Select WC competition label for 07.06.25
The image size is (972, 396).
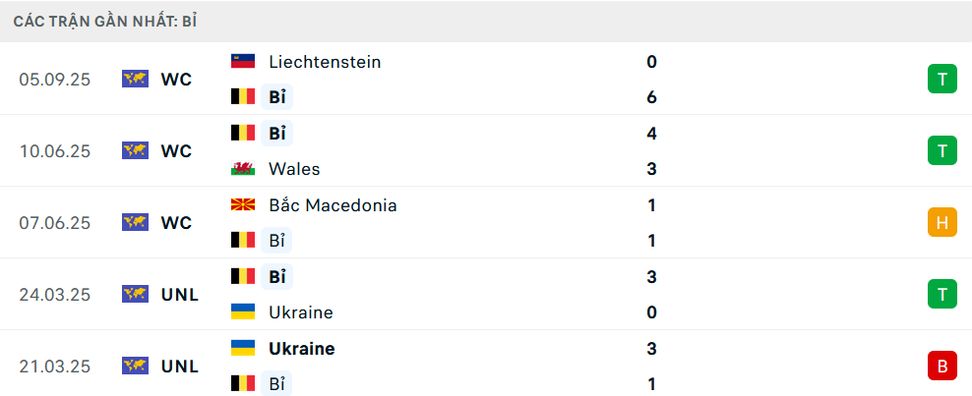pyautogui.click(x=176, y=222)
